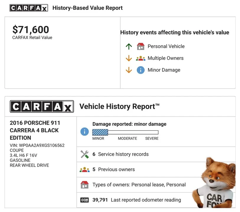Screen dimensions: 240x212
Task: Click the REAR WHEEL DRIVE text
Action: [x=30, y=165]
